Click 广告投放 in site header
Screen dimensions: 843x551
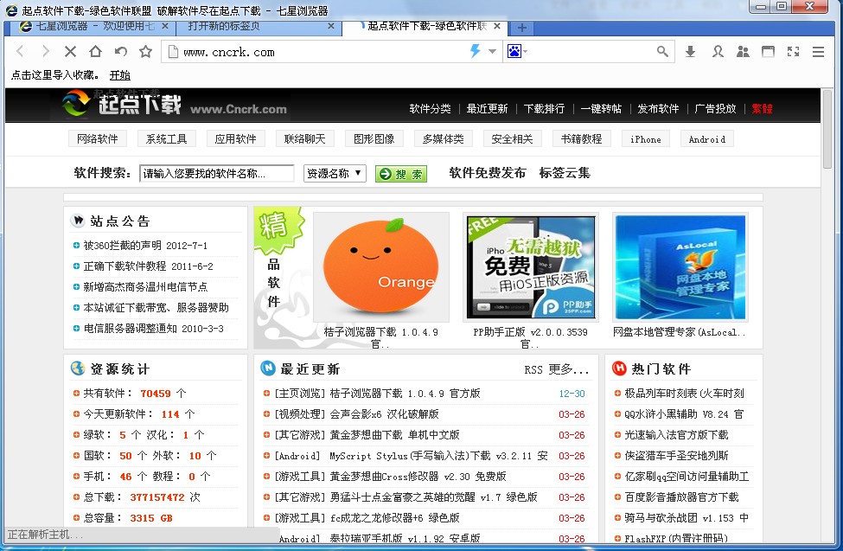click(715, 109)
